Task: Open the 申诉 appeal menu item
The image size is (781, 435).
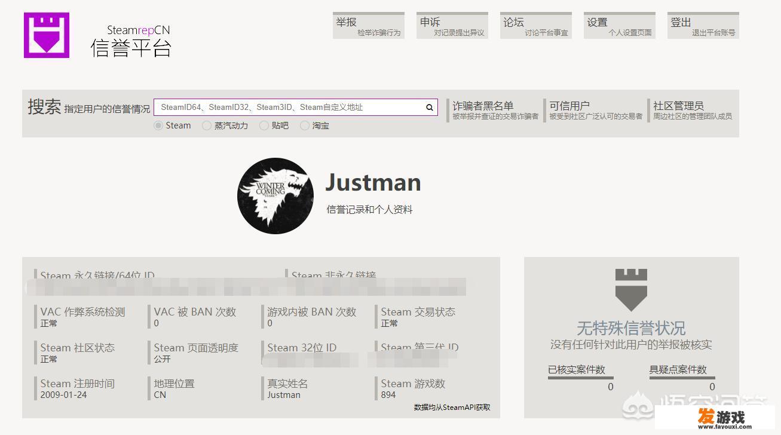Action: pos(452,26)
